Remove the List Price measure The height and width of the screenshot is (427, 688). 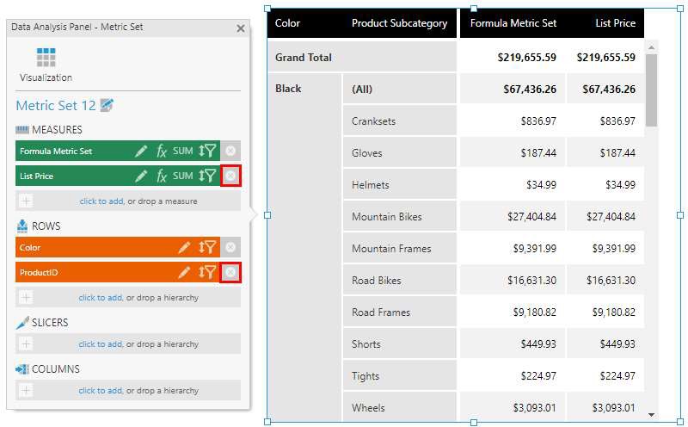(230, 176)
